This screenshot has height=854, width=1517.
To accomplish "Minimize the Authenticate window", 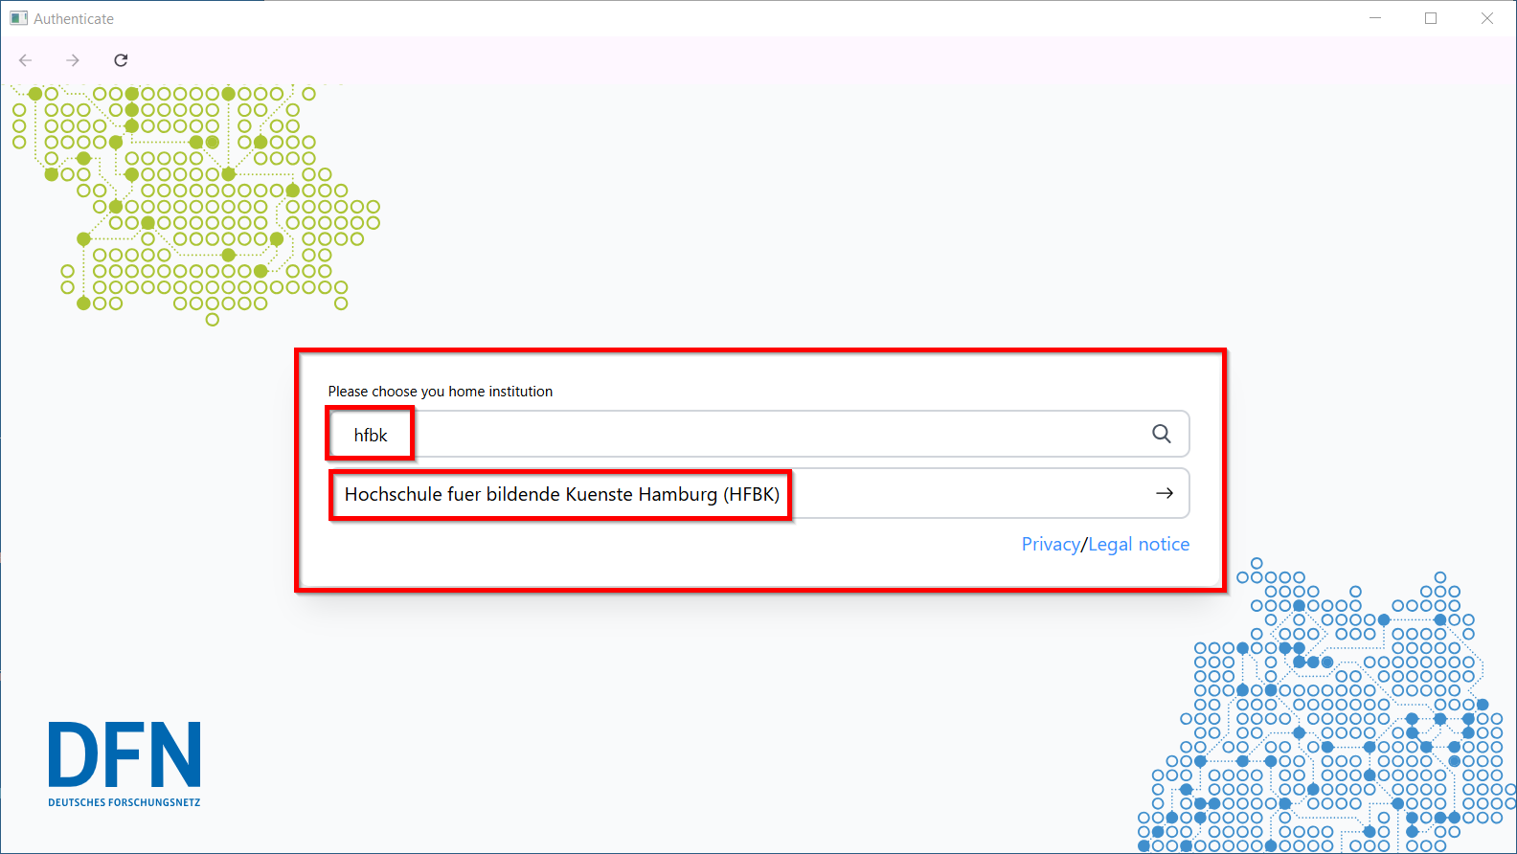I will click(1375, 18).
